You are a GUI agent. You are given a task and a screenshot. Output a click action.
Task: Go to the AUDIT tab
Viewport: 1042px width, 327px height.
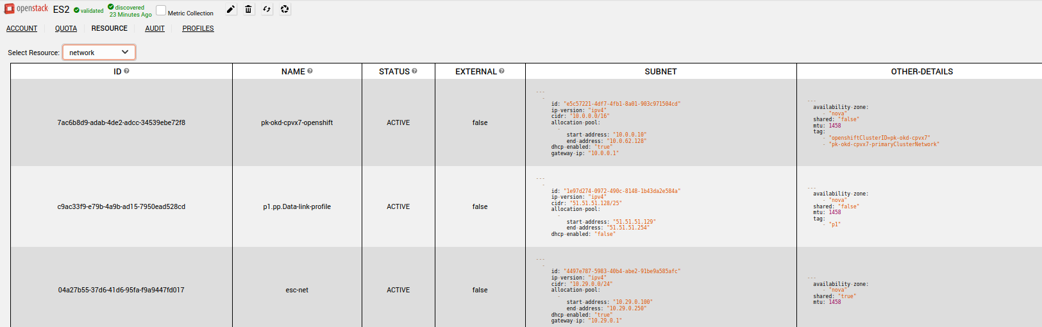[155, 28]
